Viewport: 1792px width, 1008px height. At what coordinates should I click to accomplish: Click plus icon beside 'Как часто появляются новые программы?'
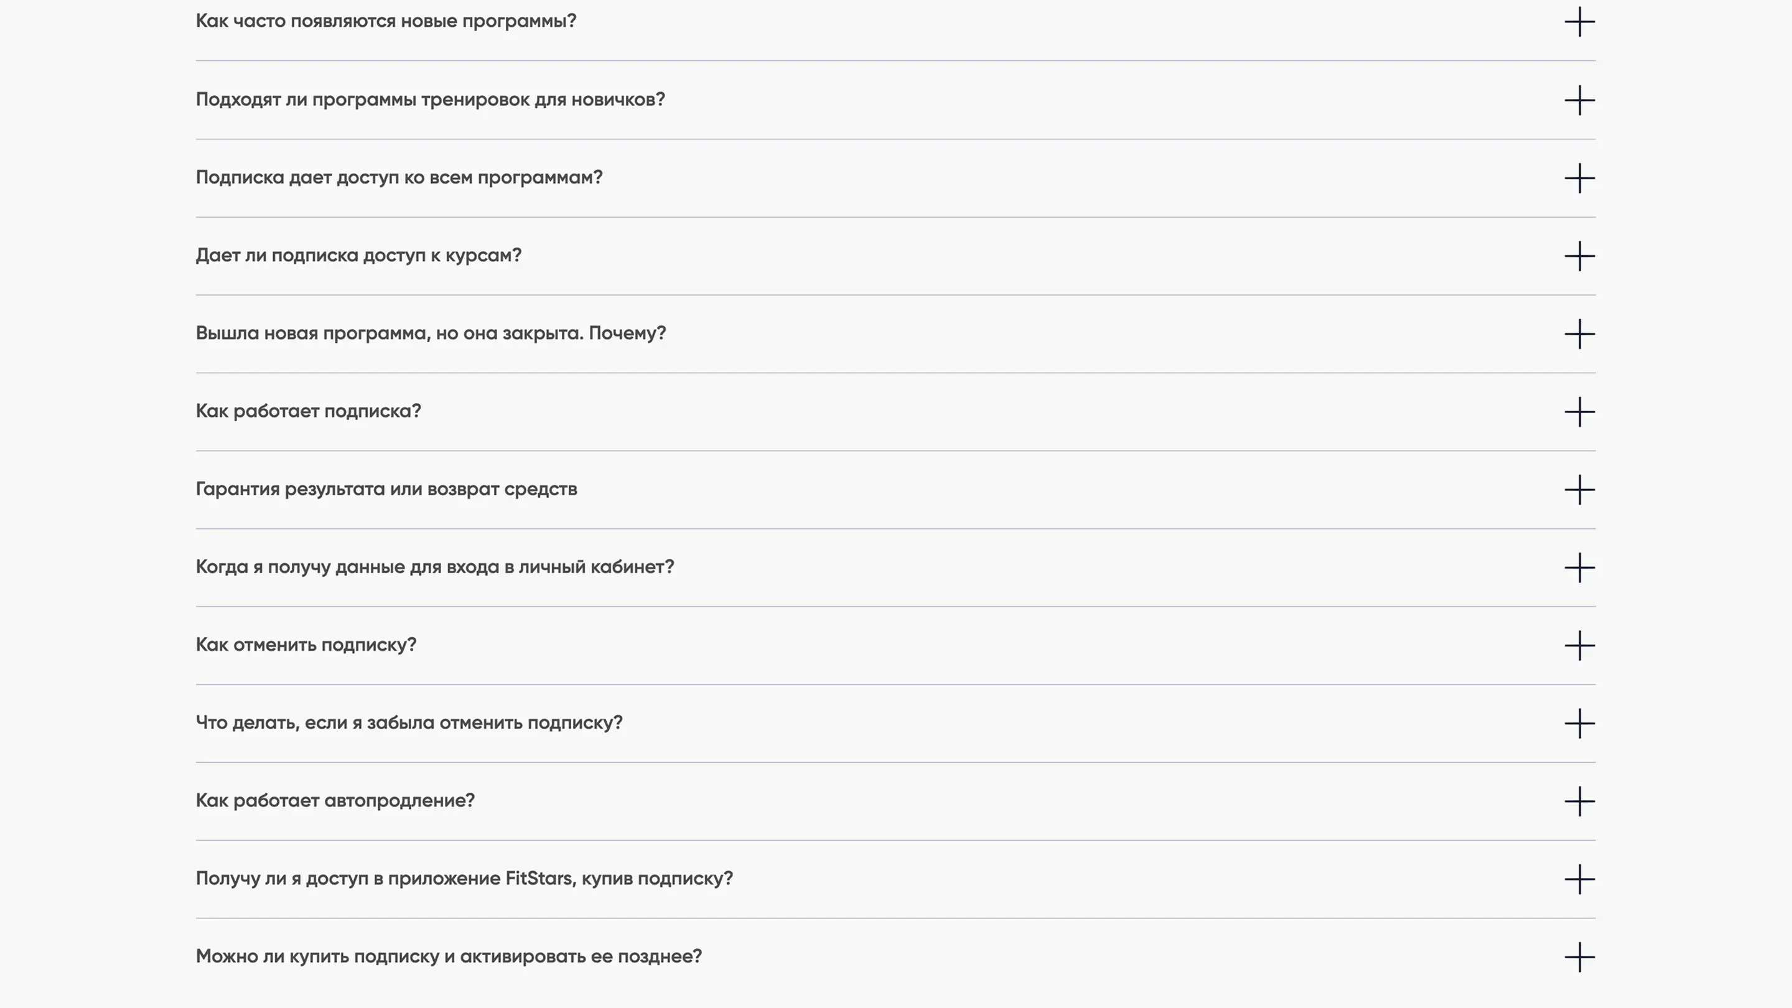pyautogui.click(x=1579, y=22)
